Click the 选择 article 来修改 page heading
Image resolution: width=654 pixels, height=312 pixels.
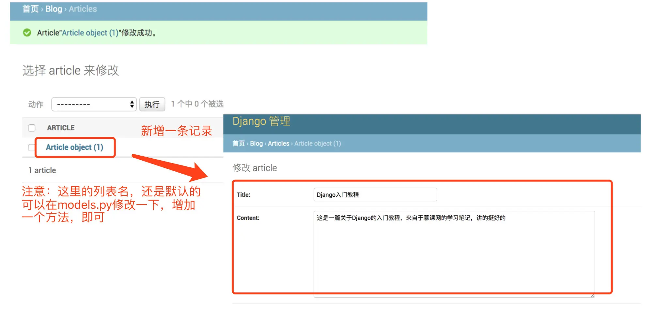[x=70, y=70]
